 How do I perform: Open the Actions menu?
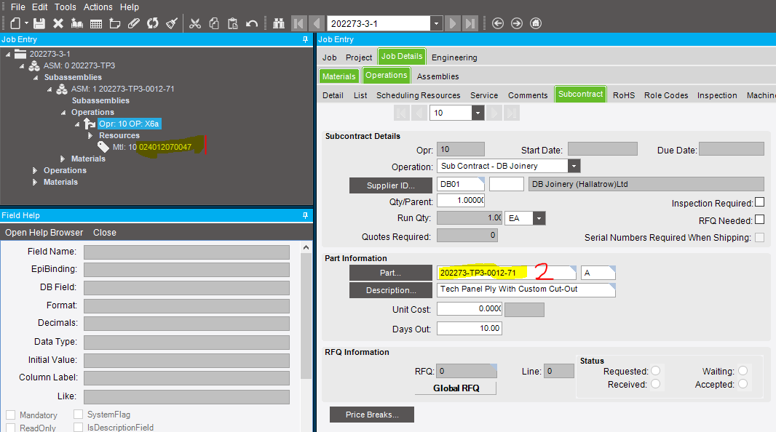point(98,7)
